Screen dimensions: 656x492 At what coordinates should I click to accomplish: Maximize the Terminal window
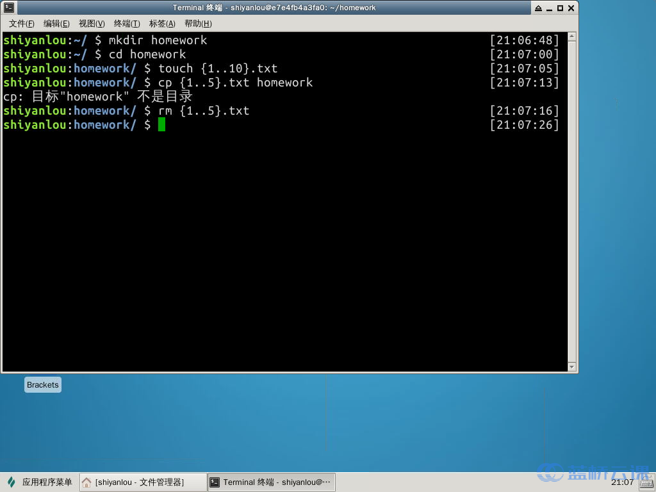(560, 8)
